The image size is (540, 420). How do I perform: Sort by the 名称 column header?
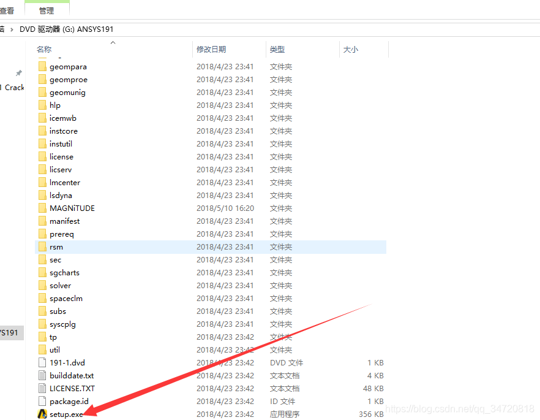tap(44, 49)
